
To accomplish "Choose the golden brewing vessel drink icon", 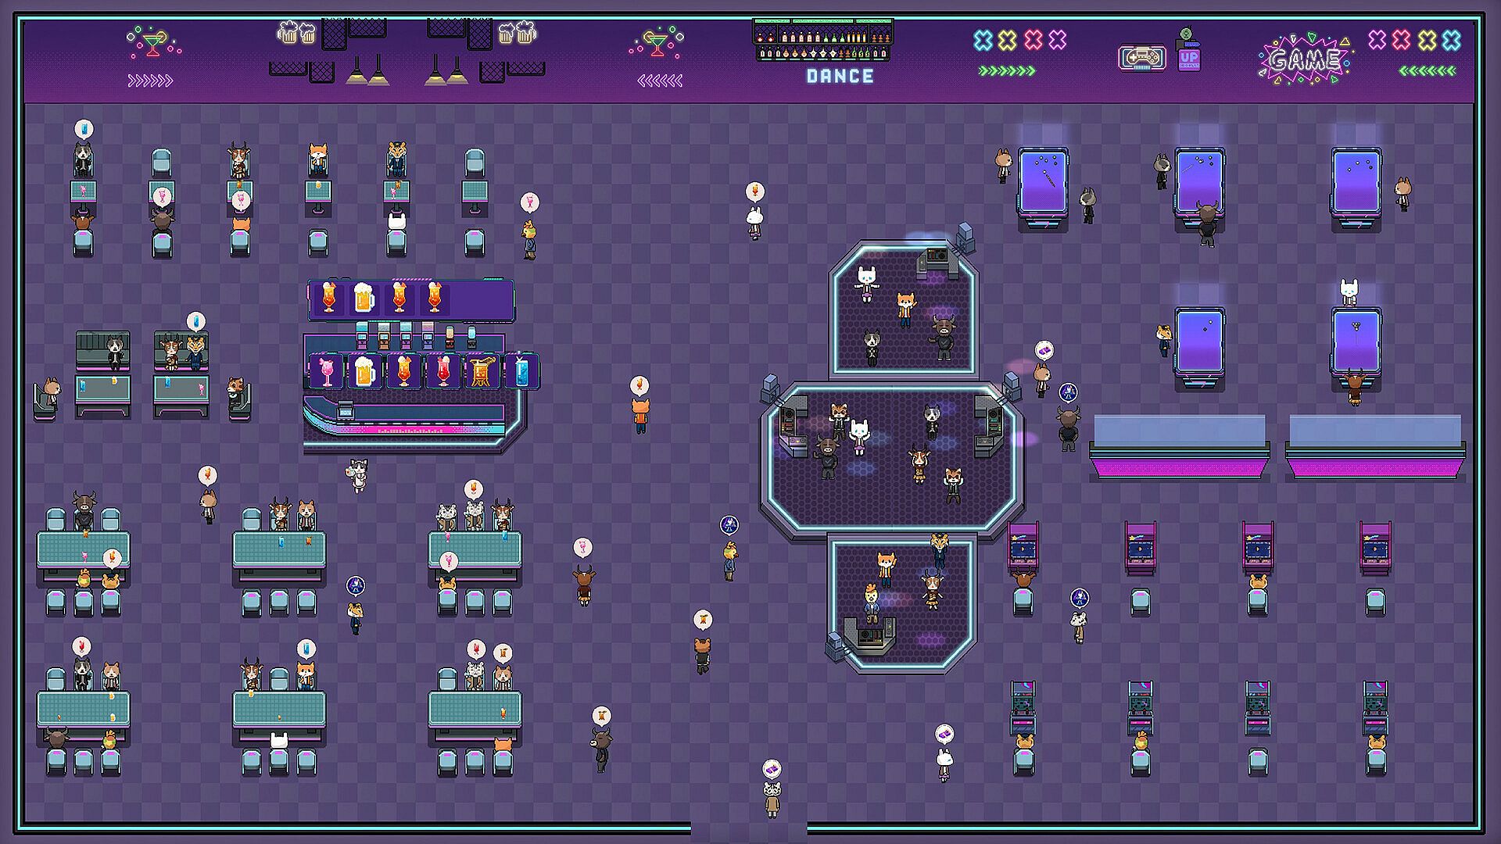I will (481, 371).
